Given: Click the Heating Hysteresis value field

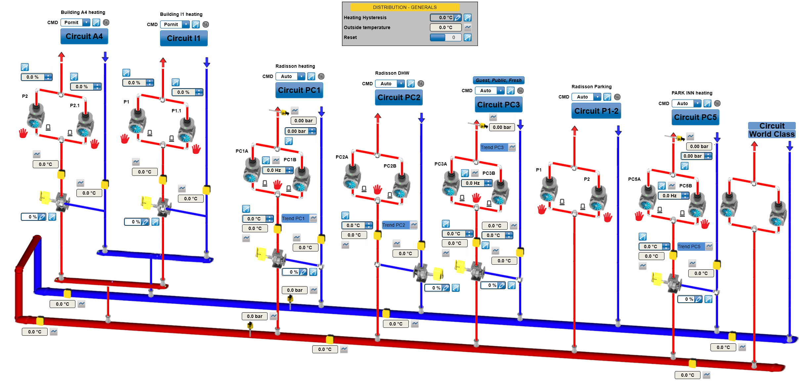Looking at the screenshot, I should [442, 18].
